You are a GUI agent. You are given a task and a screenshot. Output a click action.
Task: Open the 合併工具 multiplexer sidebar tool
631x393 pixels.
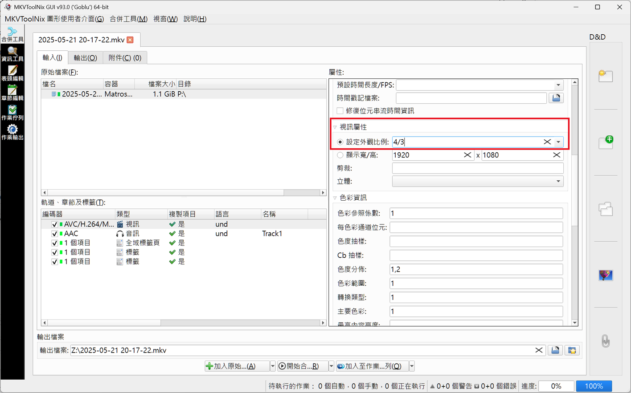pyautogui.click(x=12, y=34)
